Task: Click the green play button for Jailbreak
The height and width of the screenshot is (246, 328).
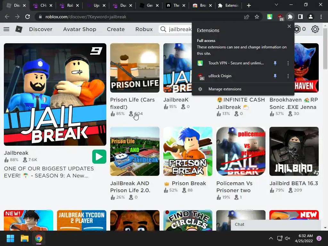Action: pyautogui.click(x=99, y=156)
